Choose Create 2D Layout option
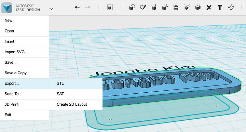 tap(76, 105)
